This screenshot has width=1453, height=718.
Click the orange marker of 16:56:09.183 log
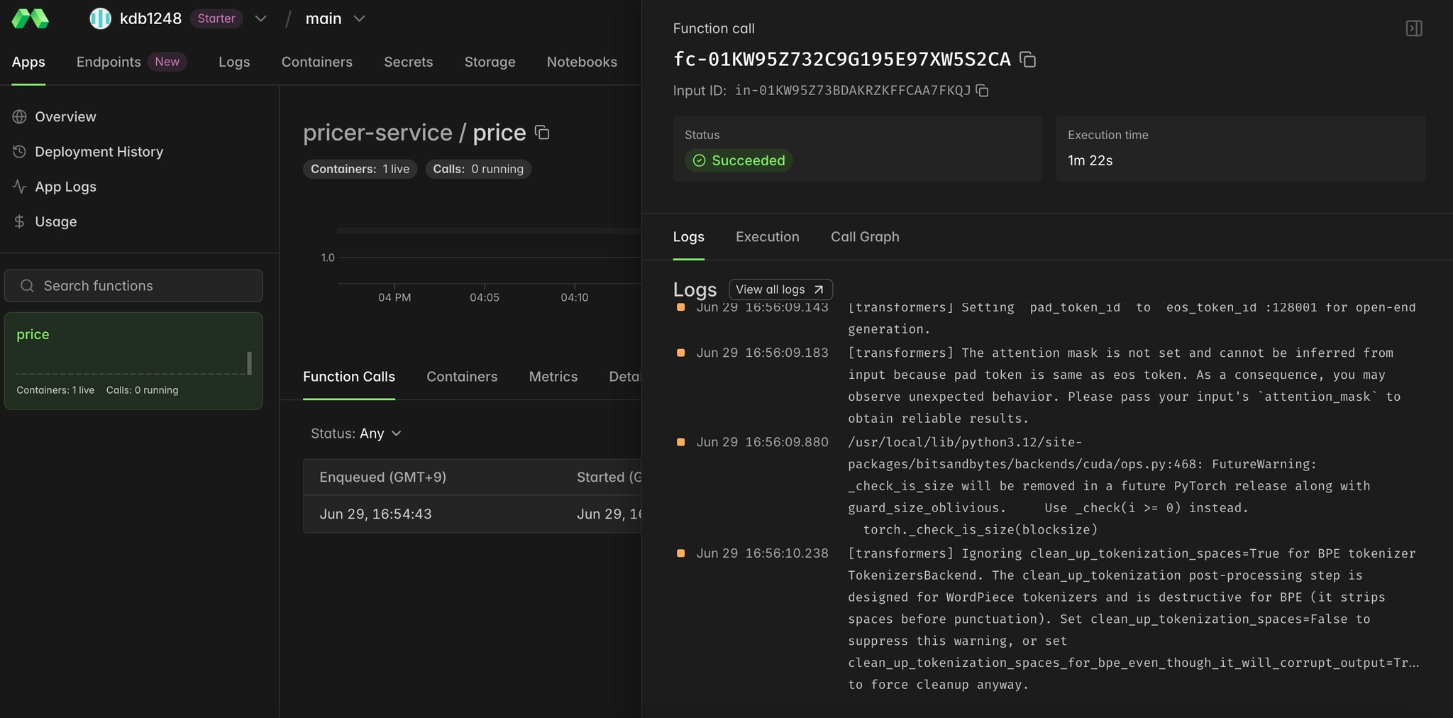(680, 353)
